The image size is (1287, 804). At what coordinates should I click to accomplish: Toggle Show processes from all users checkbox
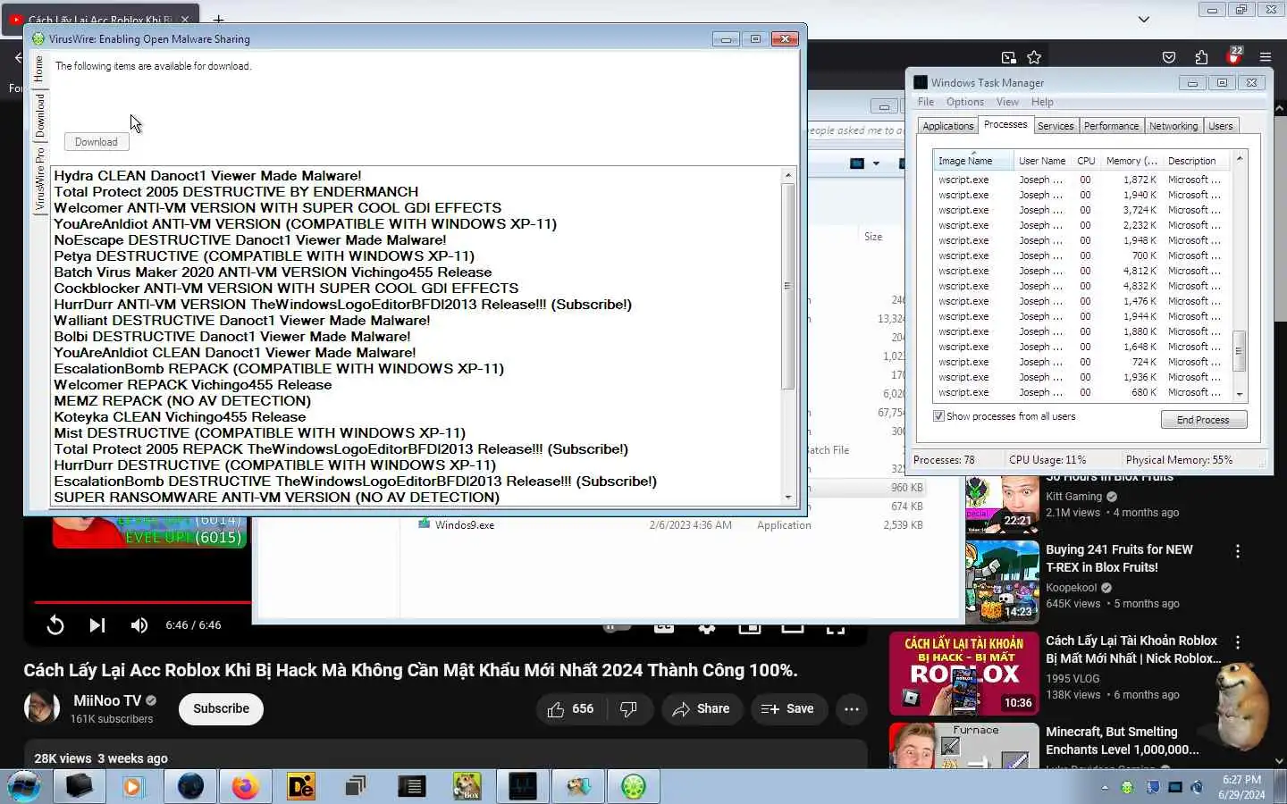pyautogui.click(x=938, y=416)
